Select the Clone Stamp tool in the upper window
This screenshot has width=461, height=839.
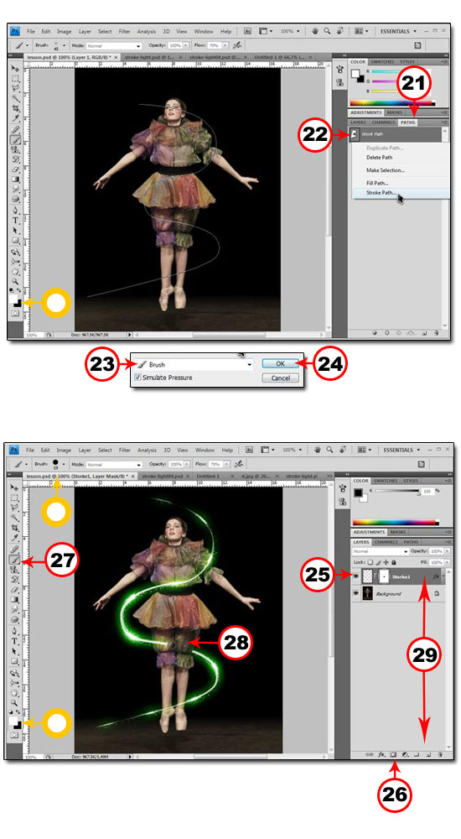click(x=15, y=149)
